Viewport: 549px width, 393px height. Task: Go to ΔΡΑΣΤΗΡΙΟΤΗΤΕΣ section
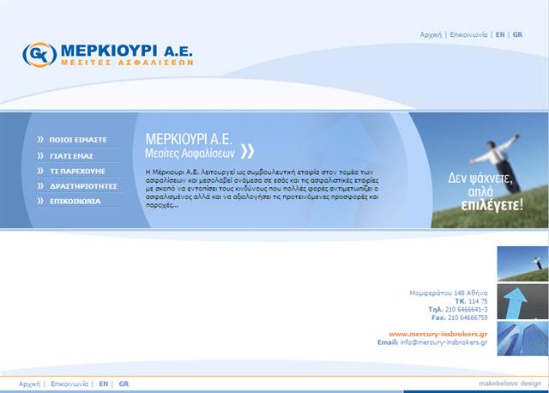[83, 186]
